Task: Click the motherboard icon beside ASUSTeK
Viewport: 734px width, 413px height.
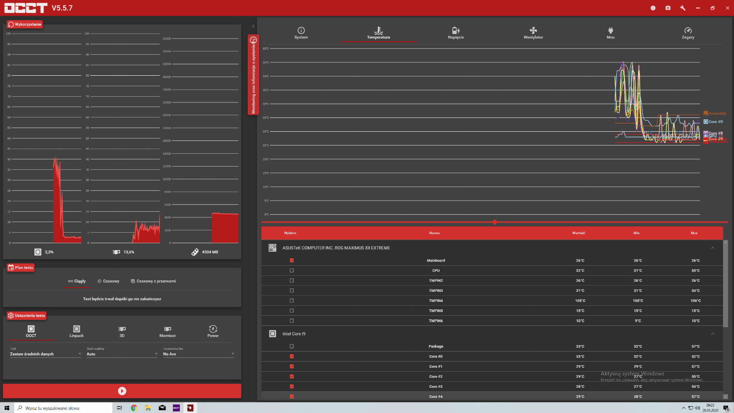Action: pyautogui.click(x=272, y=248)
